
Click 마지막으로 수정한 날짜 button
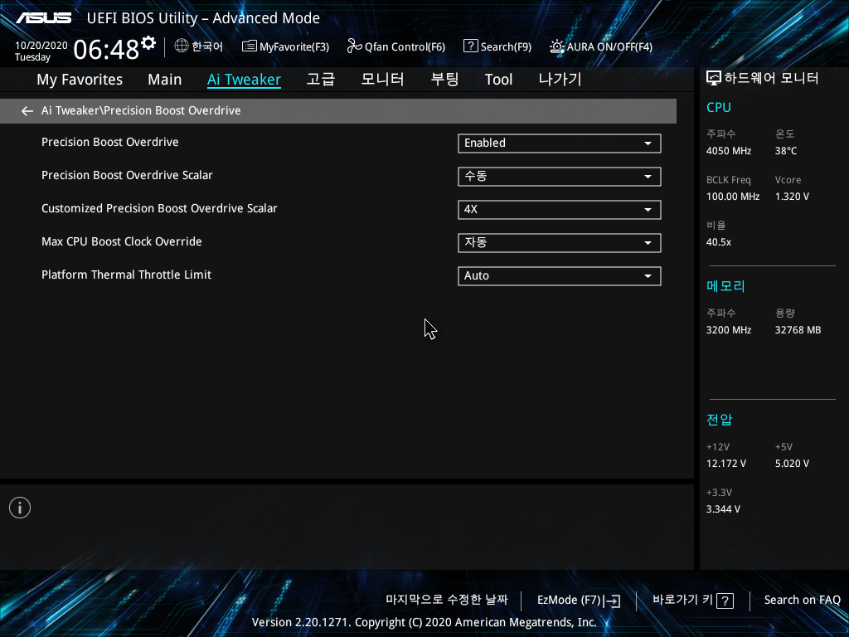447,600
